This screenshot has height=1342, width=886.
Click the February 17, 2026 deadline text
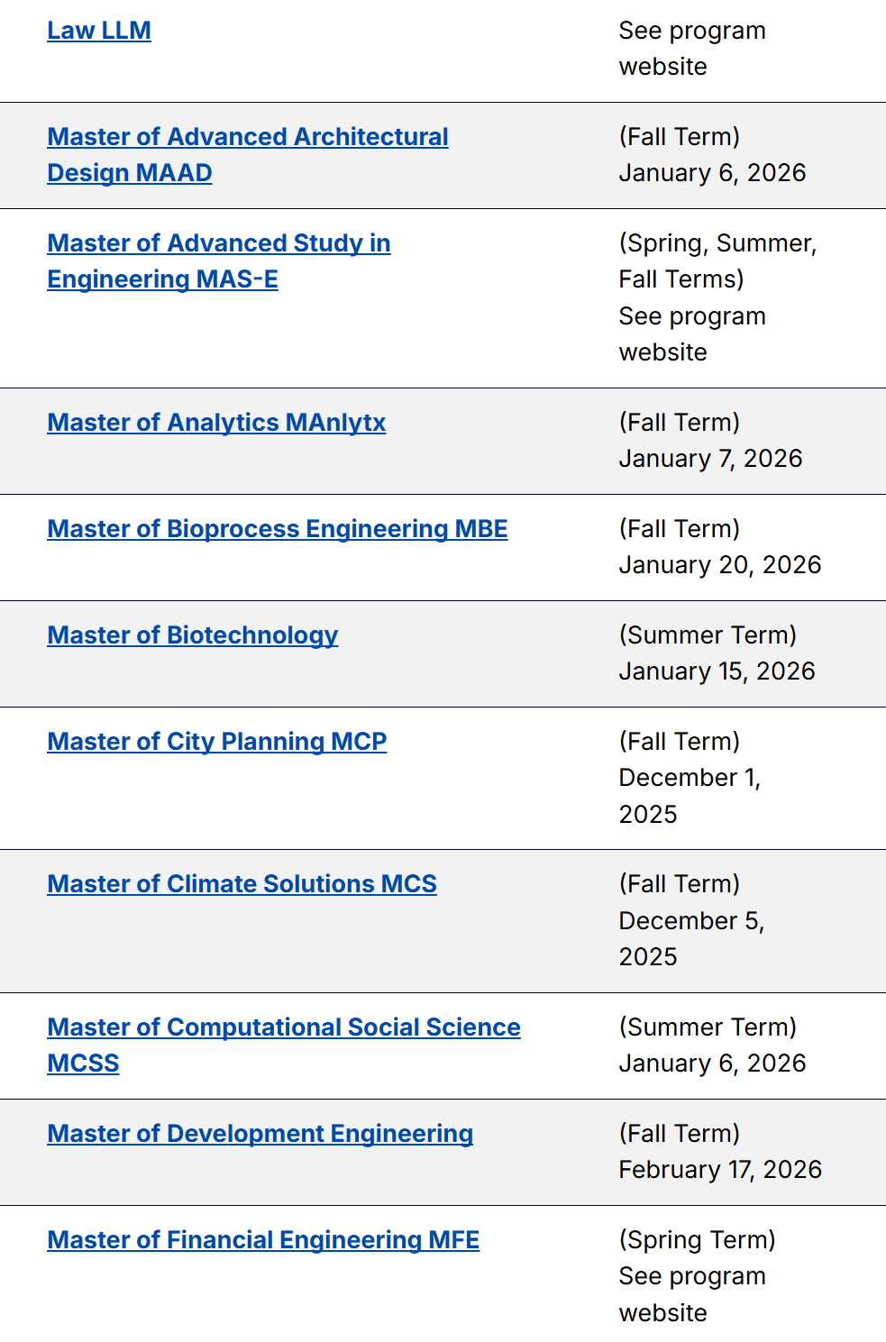coord(720,1170)
